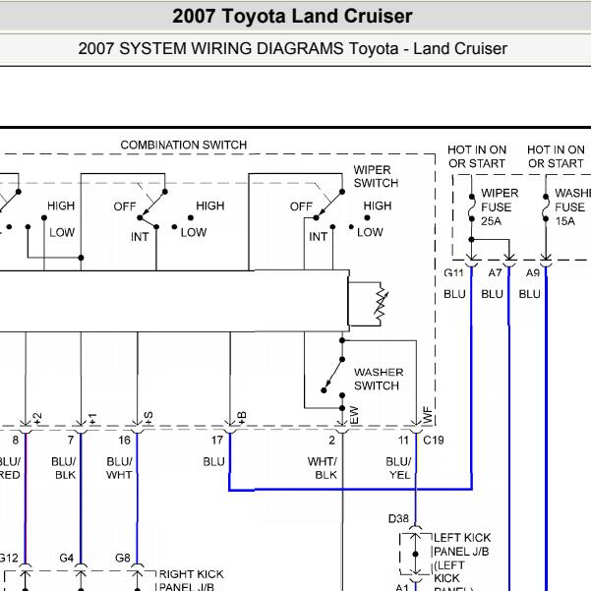This screenshot has height=591, width=591.
Task: Click the variable resistor symbol
Action: pyautogui.click(x=381, y=304)
